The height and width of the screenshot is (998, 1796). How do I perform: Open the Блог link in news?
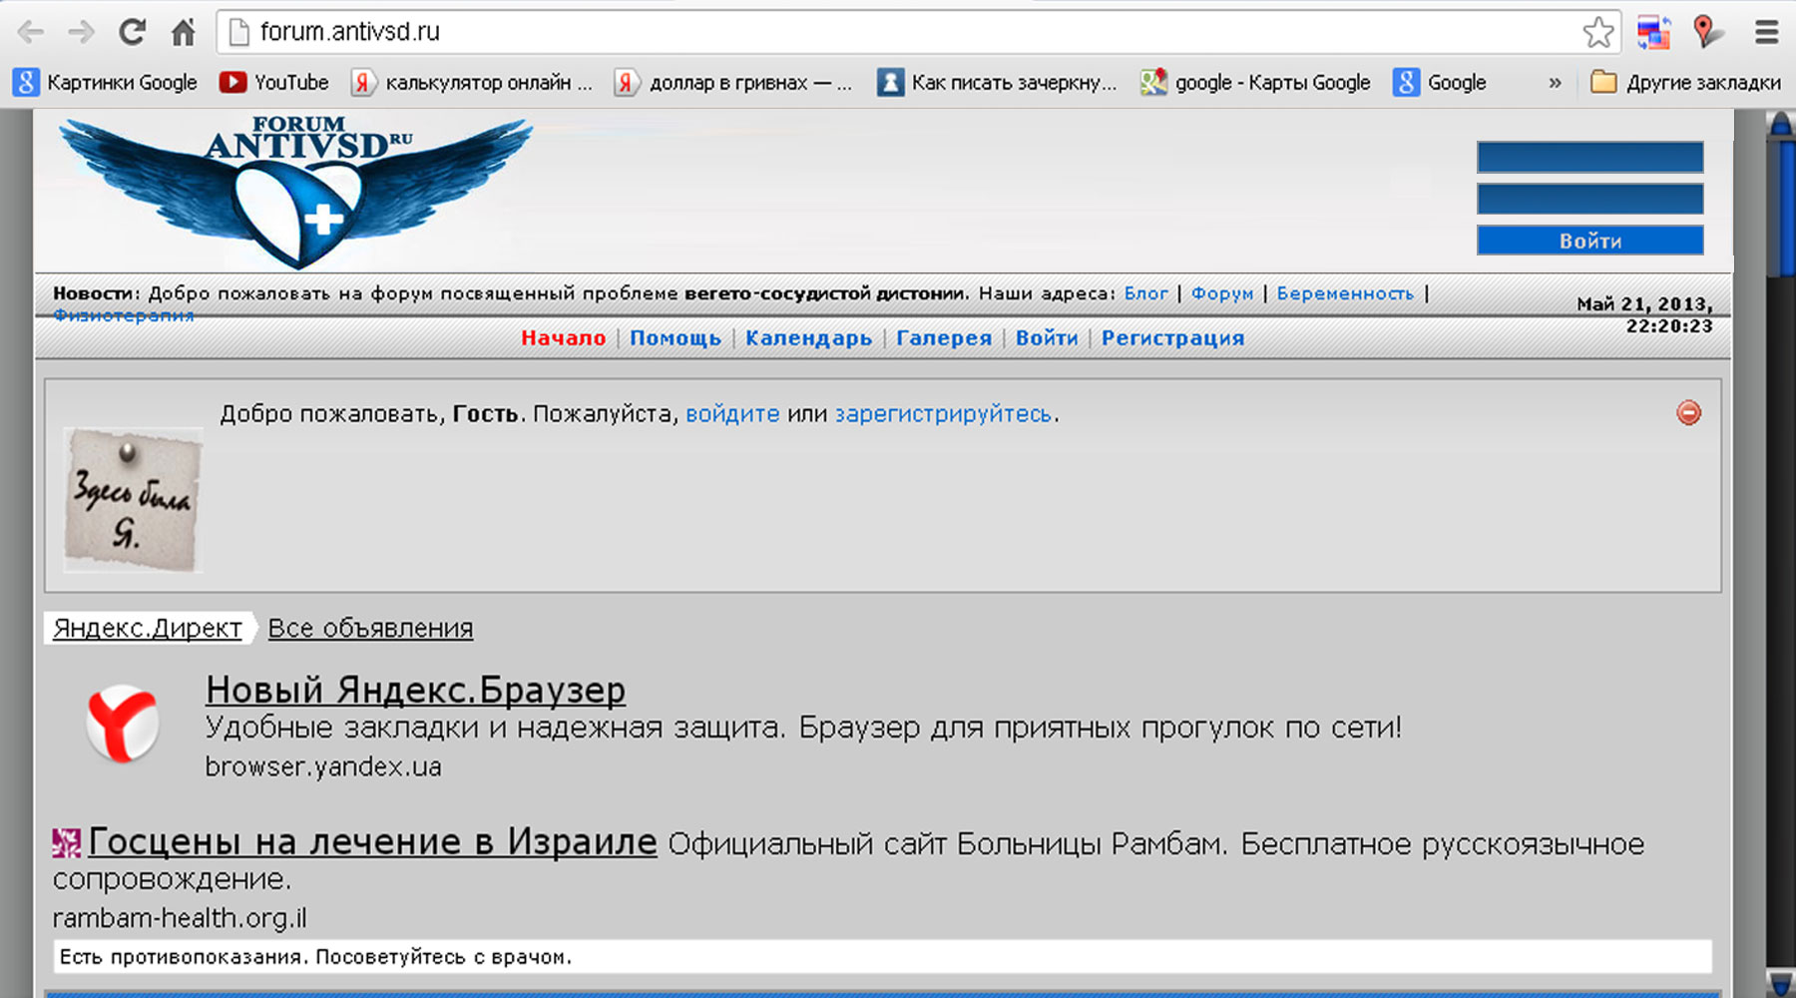tap(1145, 293)
